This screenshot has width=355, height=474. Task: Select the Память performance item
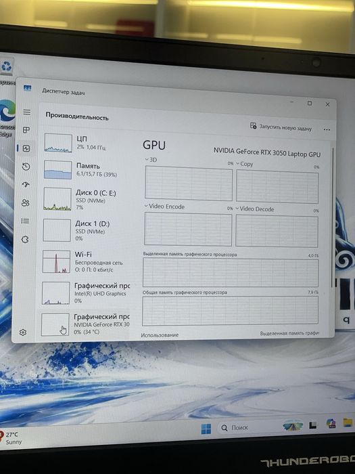point(87,170)
